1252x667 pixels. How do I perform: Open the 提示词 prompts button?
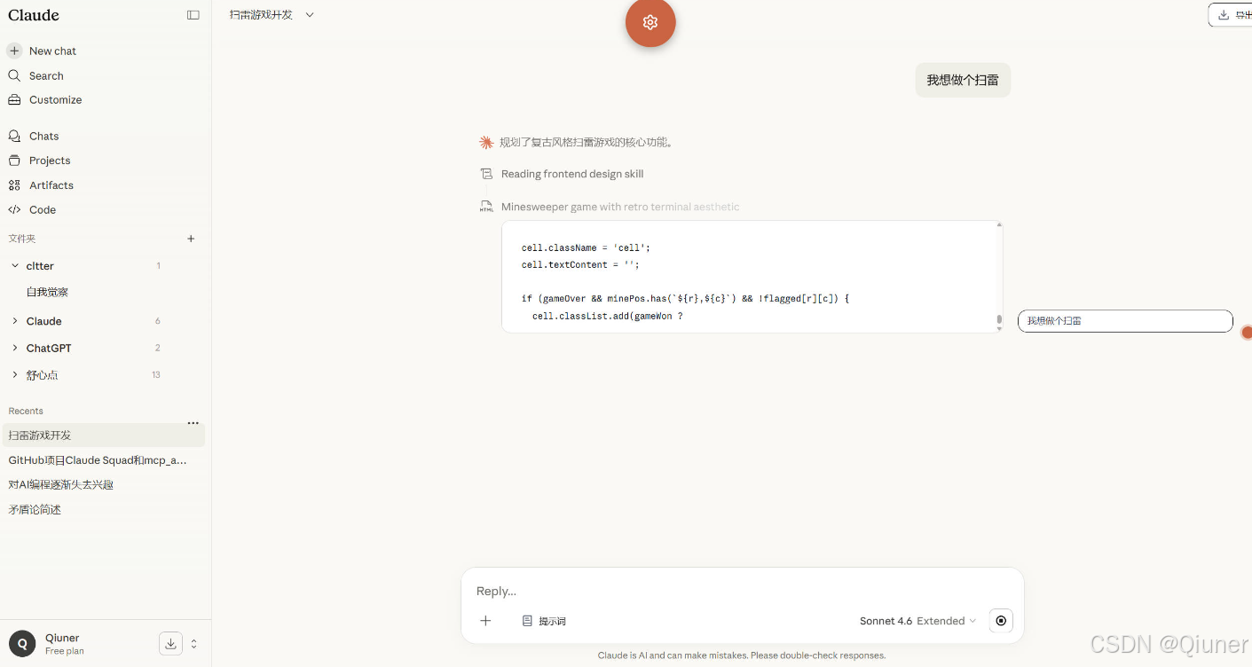click(x=544, y=621)
